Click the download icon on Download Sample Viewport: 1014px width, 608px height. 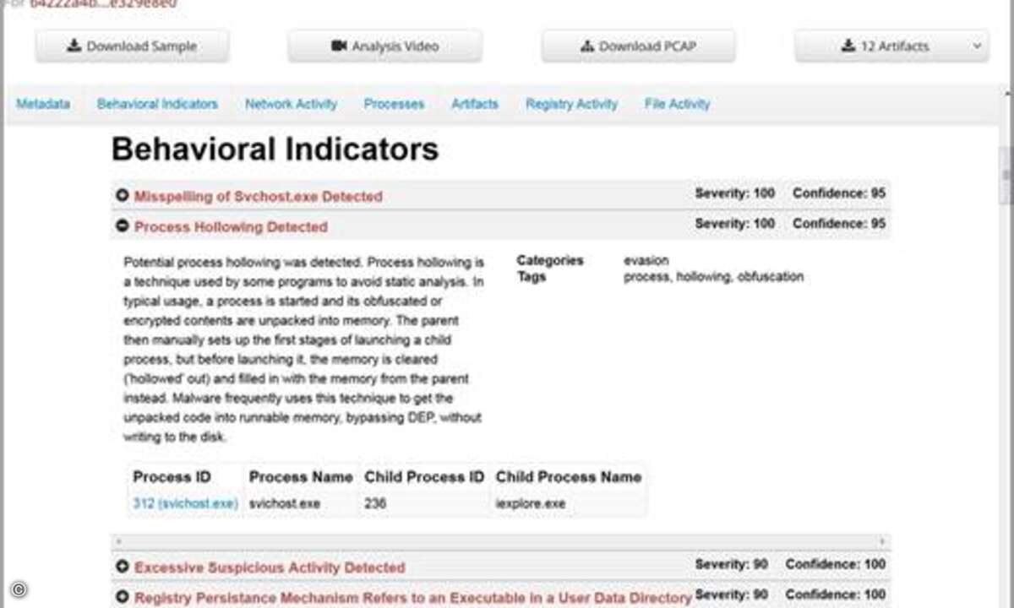tap(74, 46)
